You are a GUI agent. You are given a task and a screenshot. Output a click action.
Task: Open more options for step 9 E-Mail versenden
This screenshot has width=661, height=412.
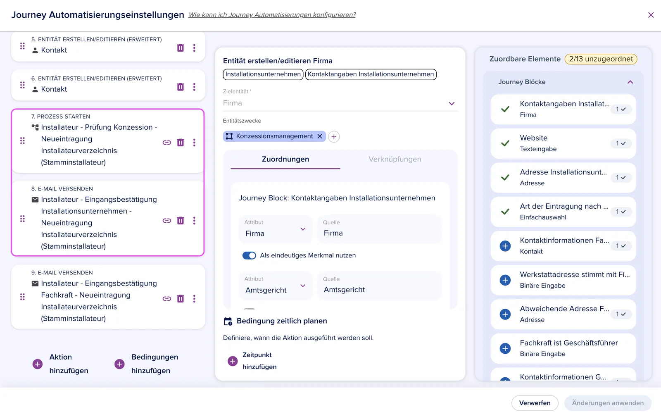(x=194, y=299)
